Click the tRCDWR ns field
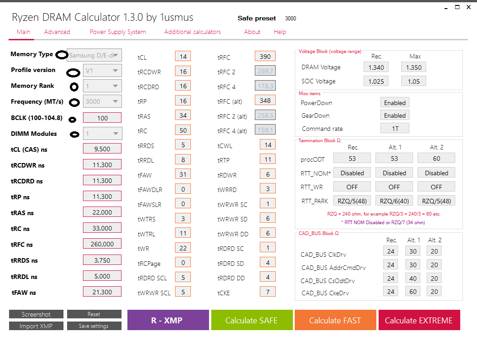The height and width of the screenshot is (341, 477). pos(102,165)
